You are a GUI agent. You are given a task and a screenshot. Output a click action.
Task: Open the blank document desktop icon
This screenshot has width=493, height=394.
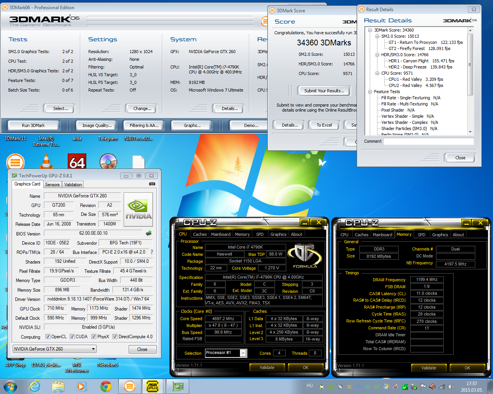[x=138, y=162]
